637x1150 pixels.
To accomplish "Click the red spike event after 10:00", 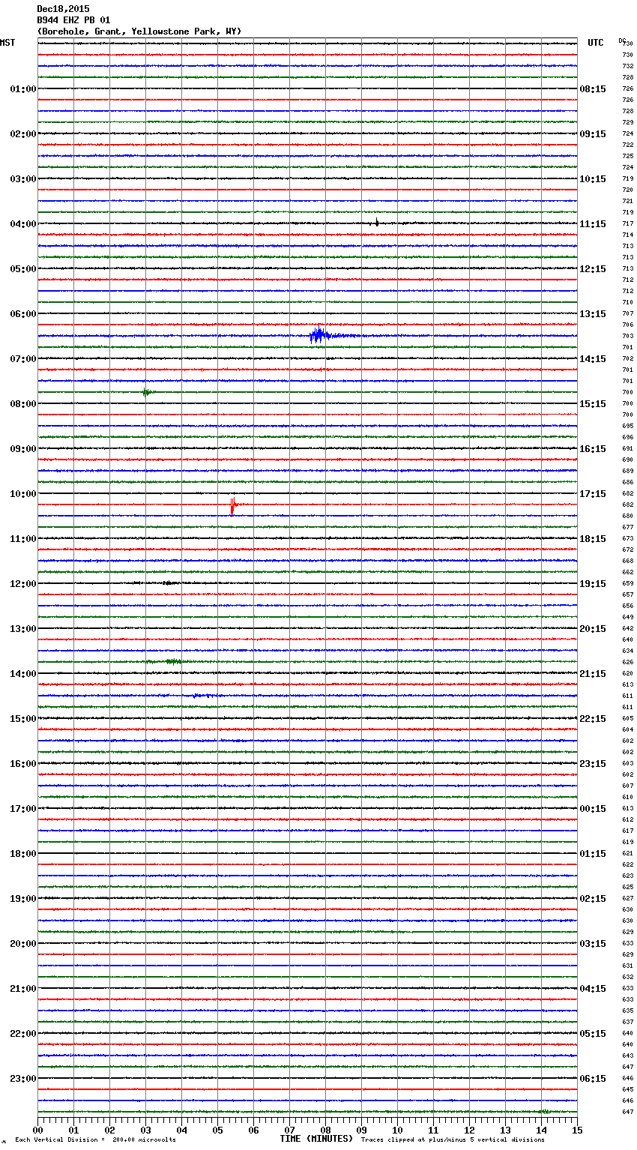I will (x=233, y=506).
